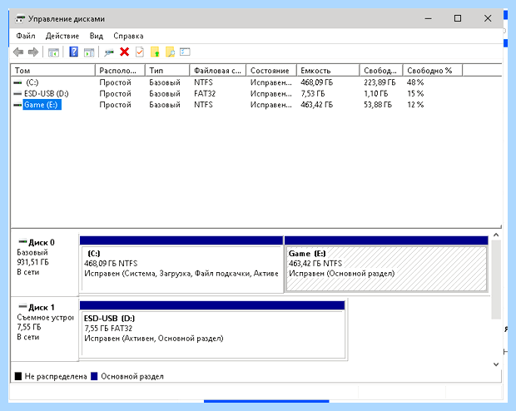Click the Forward arrow toolbar icon

pyautogui.click(x=33, y=52)
